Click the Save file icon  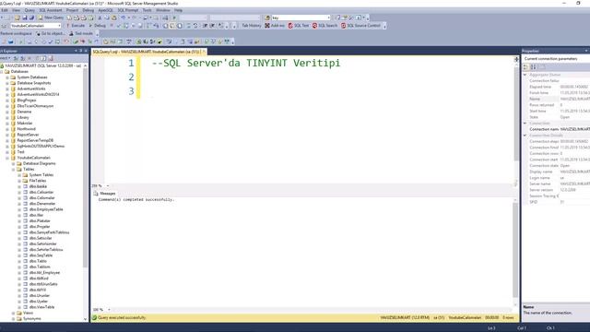[25, 18]
